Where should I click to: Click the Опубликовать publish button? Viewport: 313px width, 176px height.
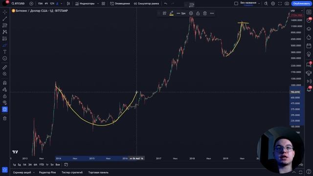click(x=301, y=3)
